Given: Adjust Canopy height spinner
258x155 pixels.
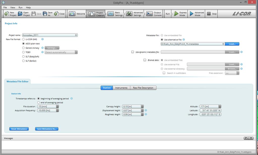Looking at the screenshot, I should click(142, 106).
